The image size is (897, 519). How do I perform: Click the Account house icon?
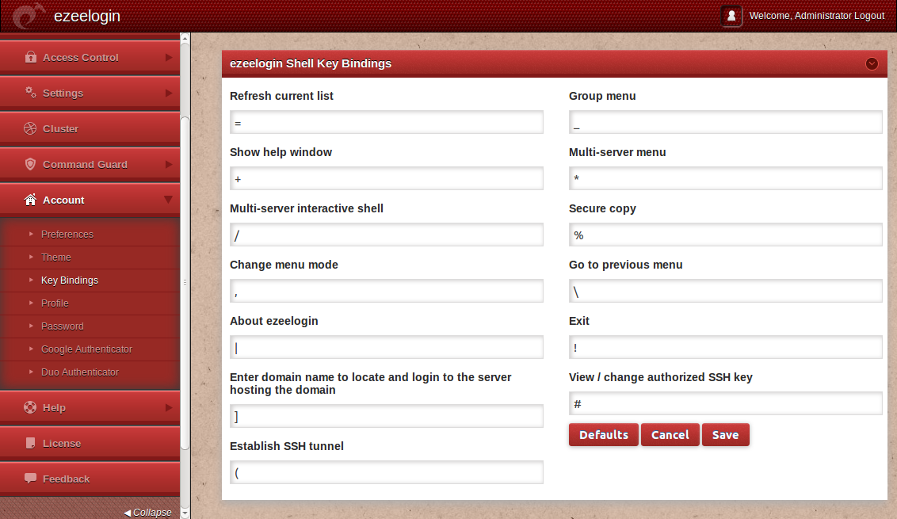point(30,200)
